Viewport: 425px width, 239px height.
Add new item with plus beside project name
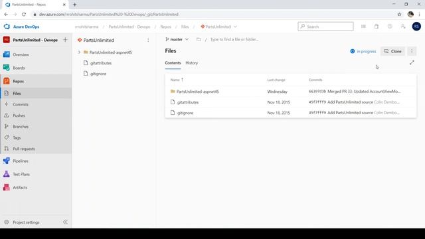[x=65, y=40]
